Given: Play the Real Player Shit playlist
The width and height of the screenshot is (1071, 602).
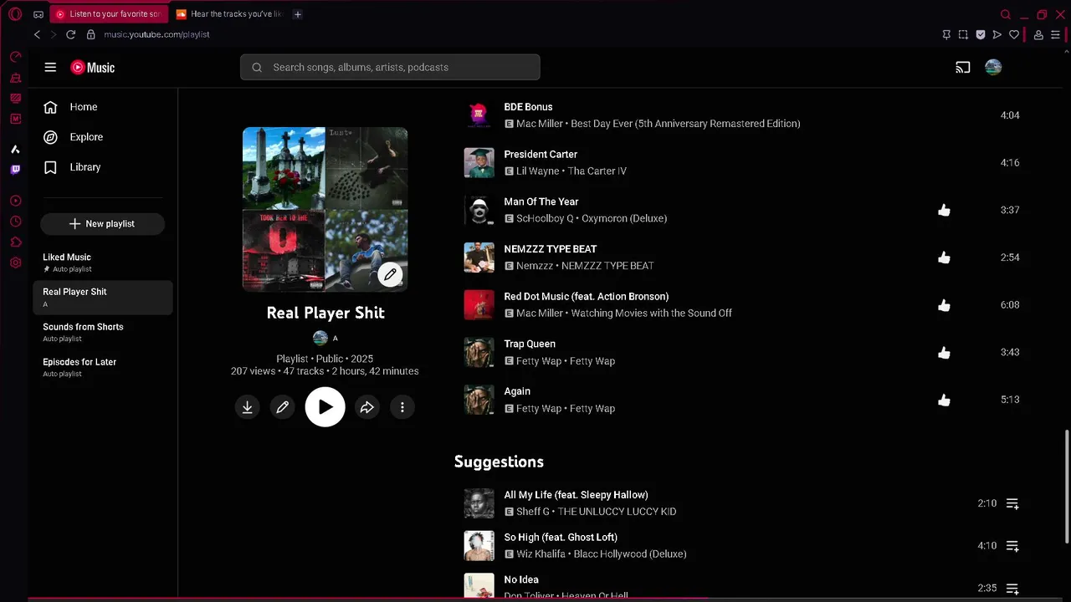Looking at the screenshot, I should [x=325, y=407].
